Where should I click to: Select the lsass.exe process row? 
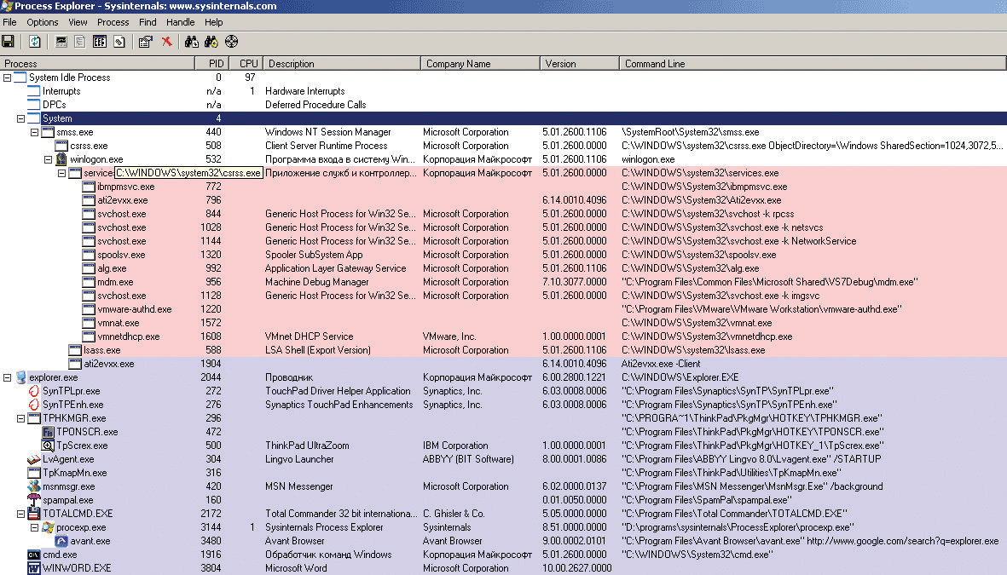[x=503, y=350]
